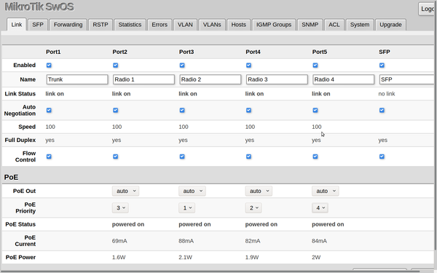Click the Radio 3 name field
Image resolution: width=437 pixels, height=273 pixels.
[277, 79]
